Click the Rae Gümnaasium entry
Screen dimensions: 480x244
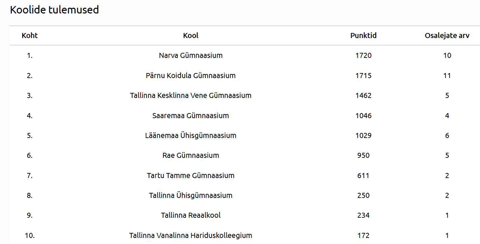coord(191,155)
